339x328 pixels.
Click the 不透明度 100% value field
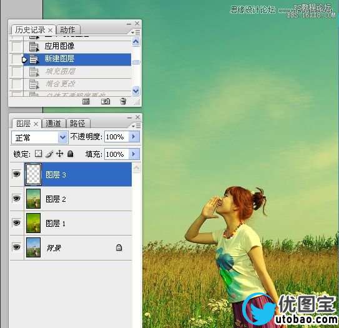click(x=117, y=137)
